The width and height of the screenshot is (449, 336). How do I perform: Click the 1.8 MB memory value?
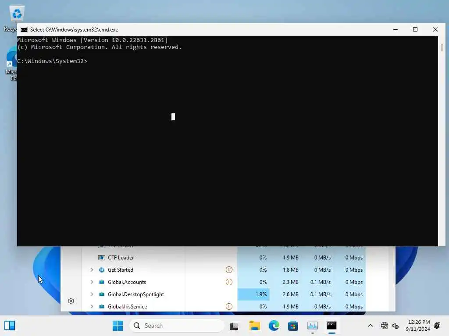pyautogui.click(x=290, y=269)
